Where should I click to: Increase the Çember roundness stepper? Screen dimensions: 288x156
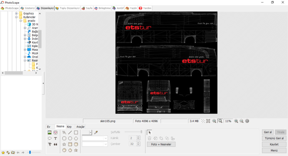point(138,143)
